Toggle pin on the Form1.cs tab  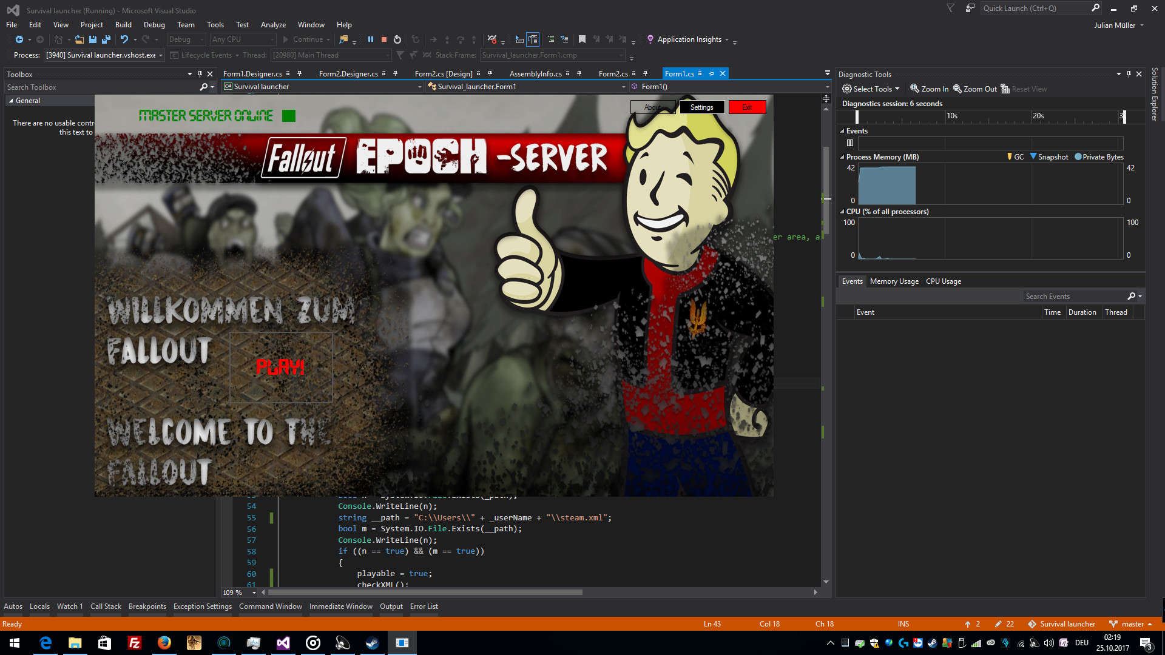pos(711,73)
